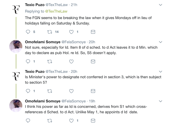The height and width of the screenshot is (125, 172).
Task: Reply to the Minister's power question tweet
Action: pos(28,91)
